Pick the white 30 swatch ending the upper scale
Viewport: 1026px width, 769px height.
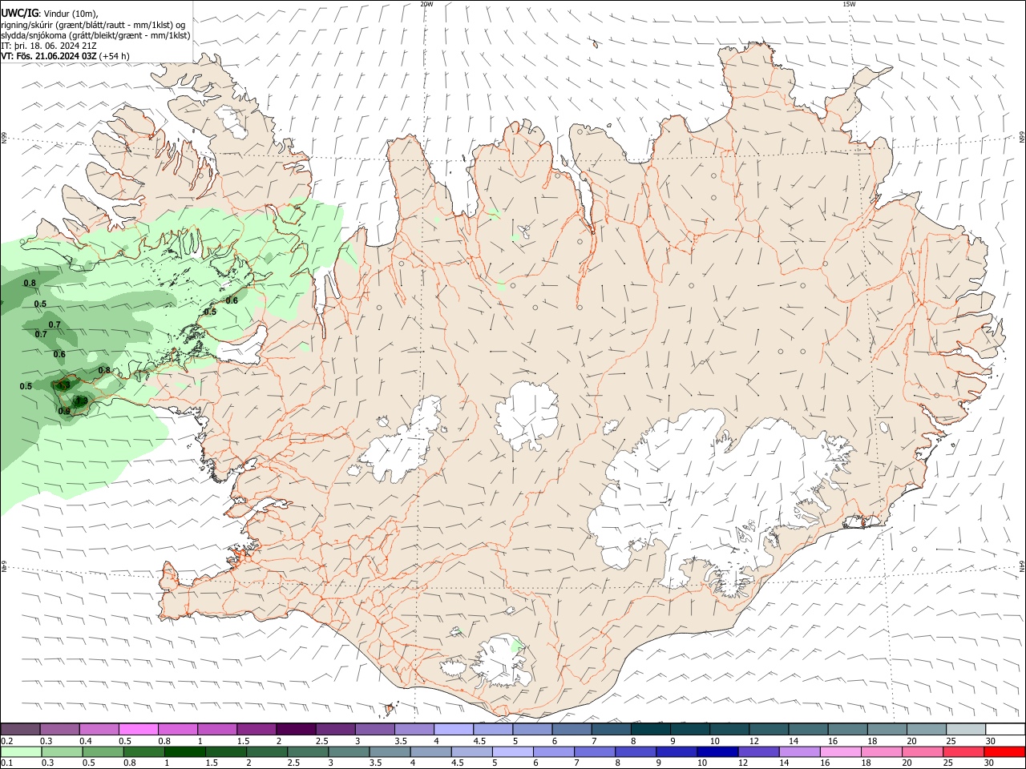[x=1005, y=729]
